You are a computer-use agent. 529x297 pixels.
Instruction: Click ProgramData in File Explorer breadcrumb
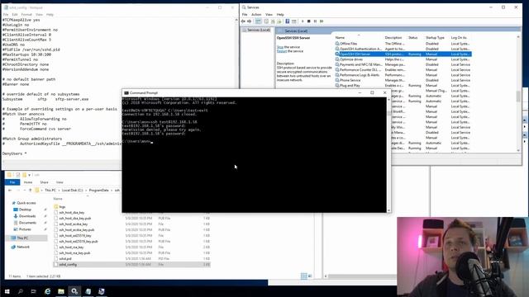click(x=98, y=191)
